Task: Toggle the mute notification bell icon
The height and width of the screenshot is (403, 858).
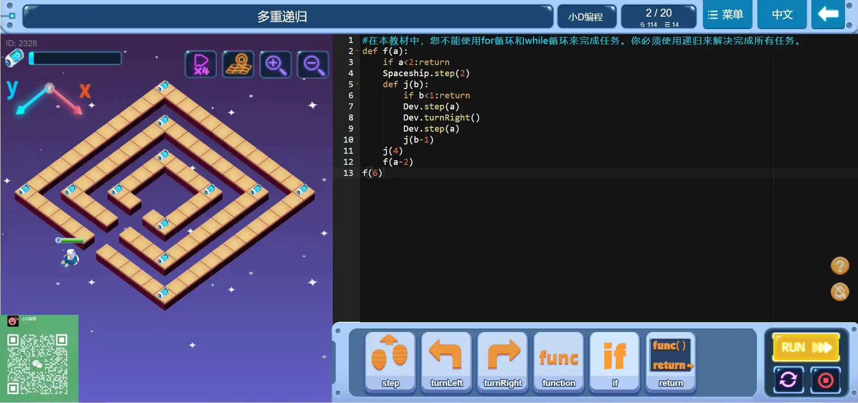Action: (840, 292)
